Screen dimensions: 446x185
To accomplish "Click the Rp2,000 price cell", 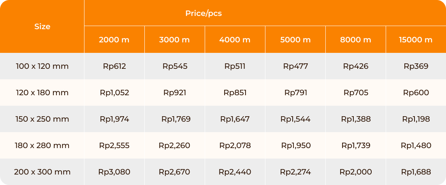I will point(356,172).
